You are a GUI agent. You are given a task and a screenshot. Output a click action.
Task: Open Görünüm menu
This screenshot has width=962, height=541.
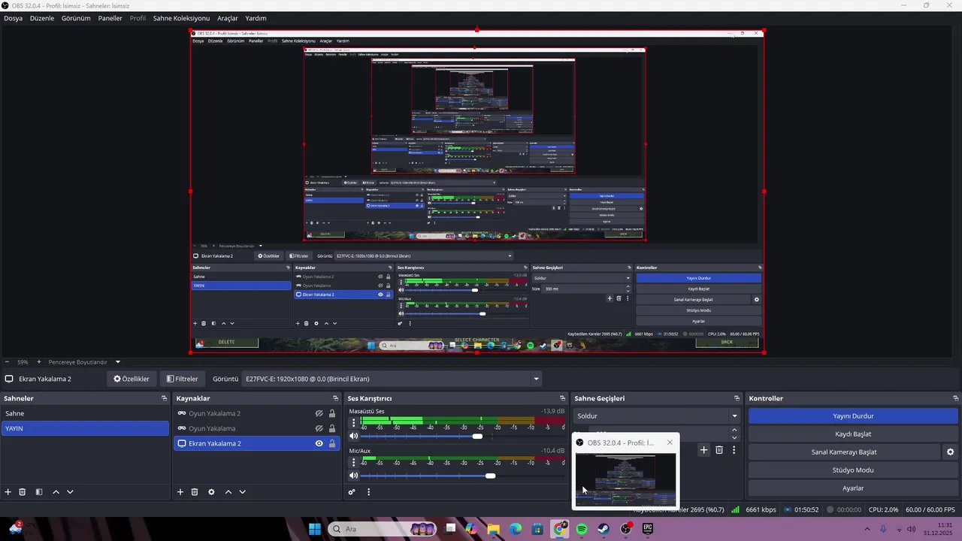pos(76,18)
